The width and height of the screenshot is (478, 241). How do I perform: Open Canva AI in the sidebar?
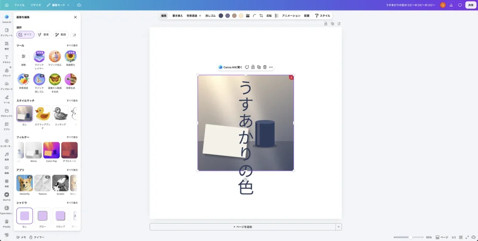click(x=7, y=19)
